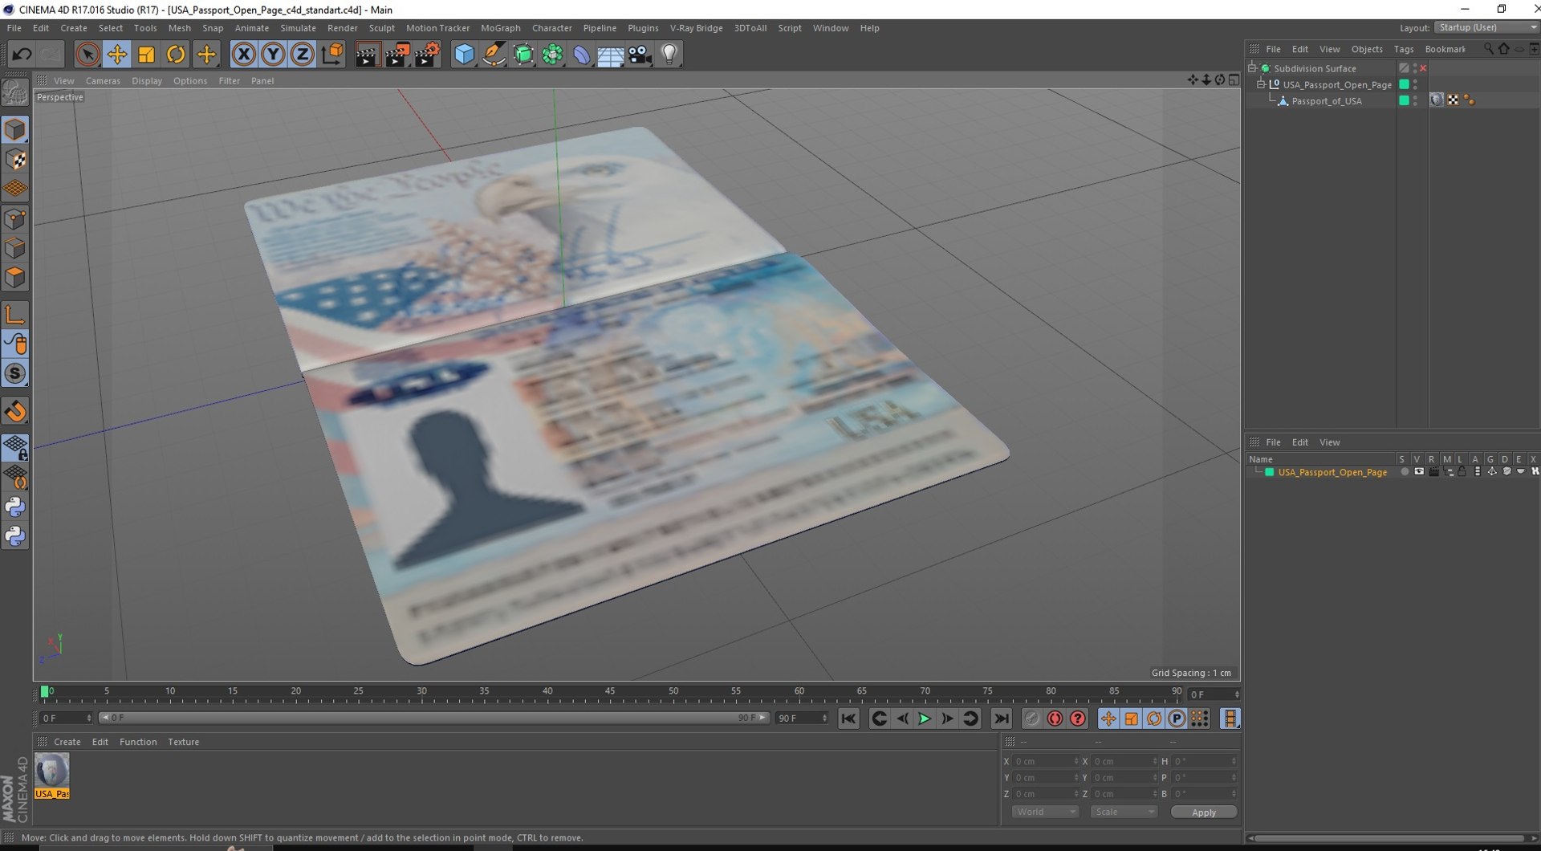Add Subdivision Surface generator icon
The image size is (1541, 851).
(523, 55)
